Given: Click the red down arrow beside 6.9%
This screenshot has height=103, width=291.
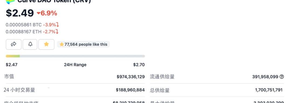Looking at the screenshot, I should (39, 13).
